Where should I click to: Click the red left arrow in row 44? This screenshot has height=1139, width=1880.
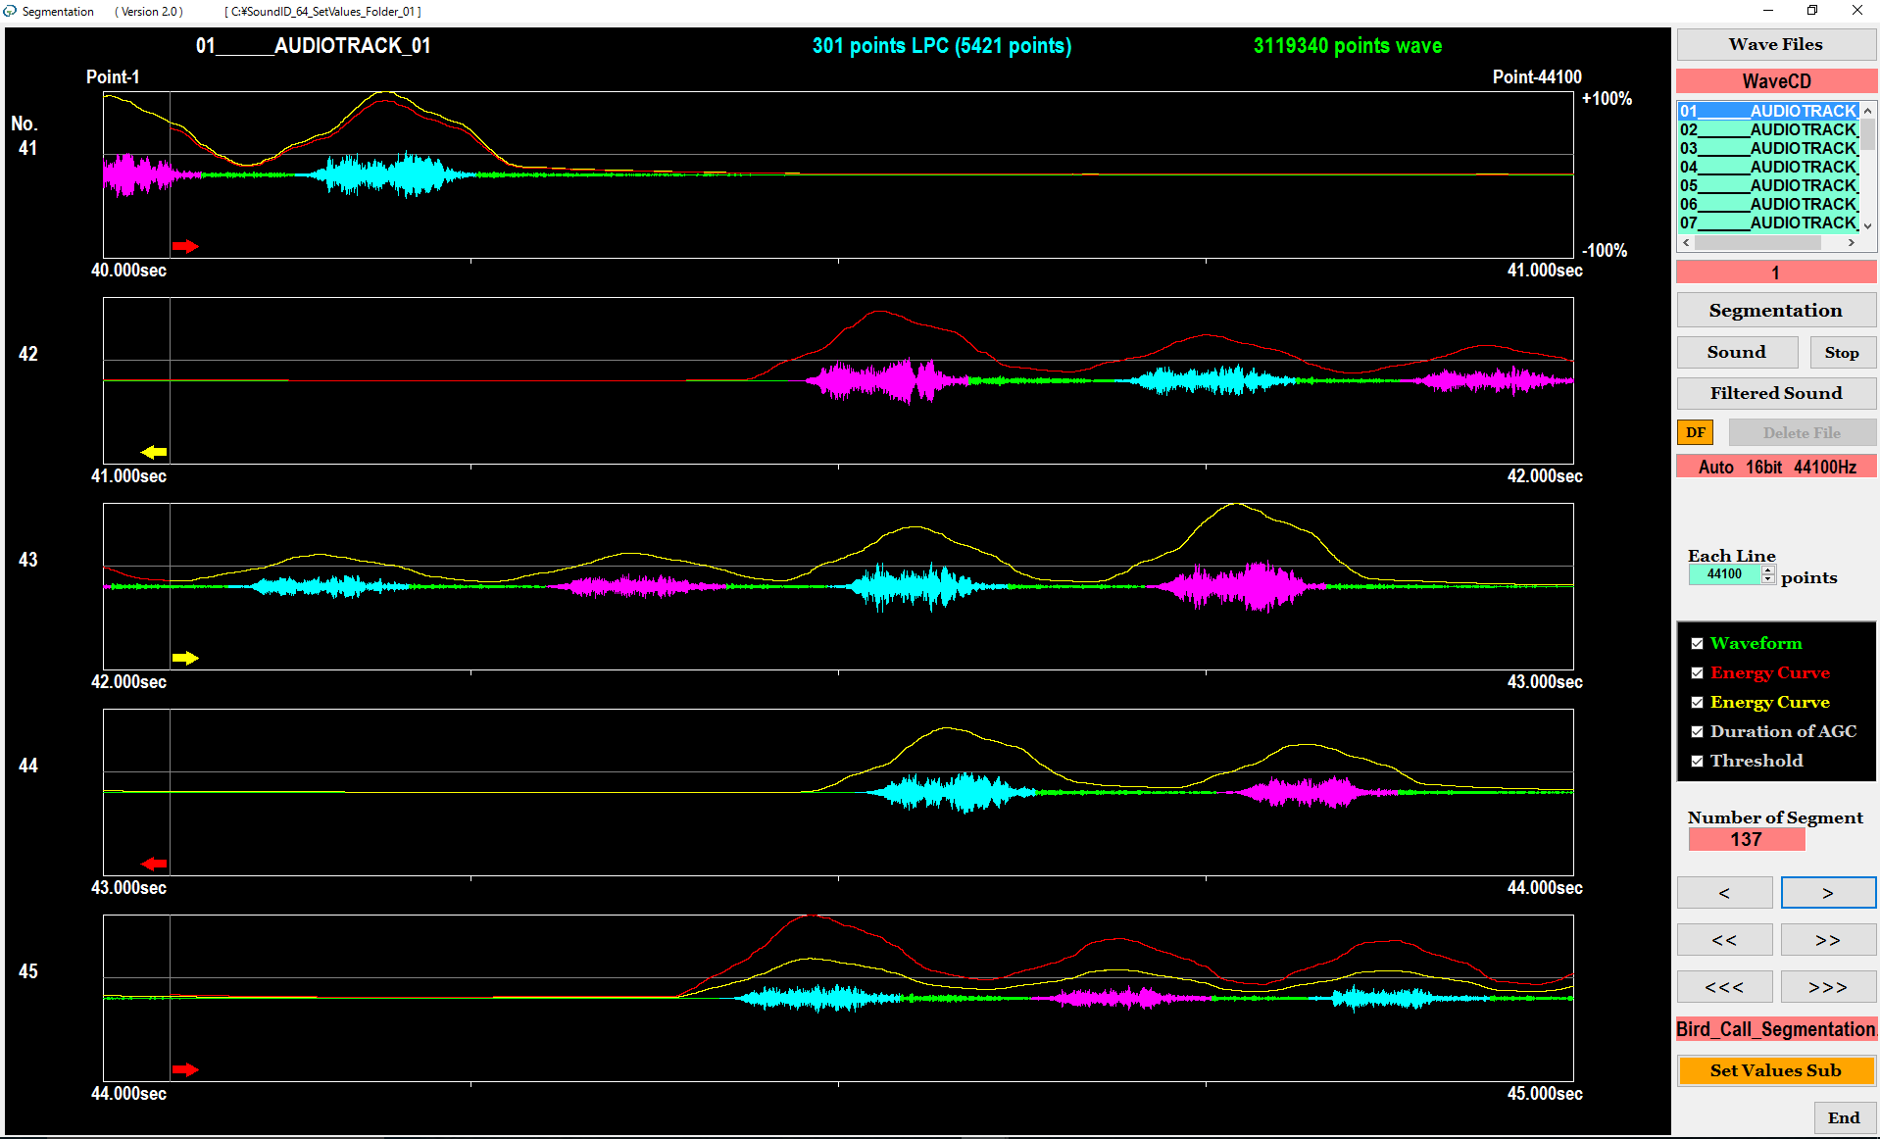click(x=154, y=864)
